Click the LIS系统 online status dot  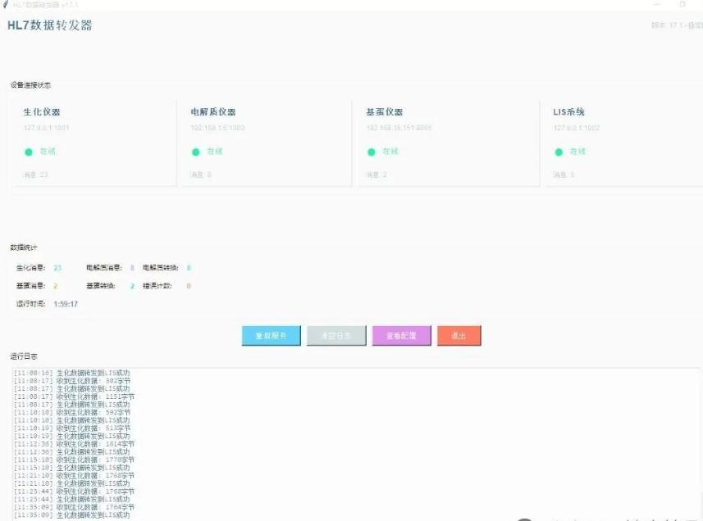(x=559, y=152)
